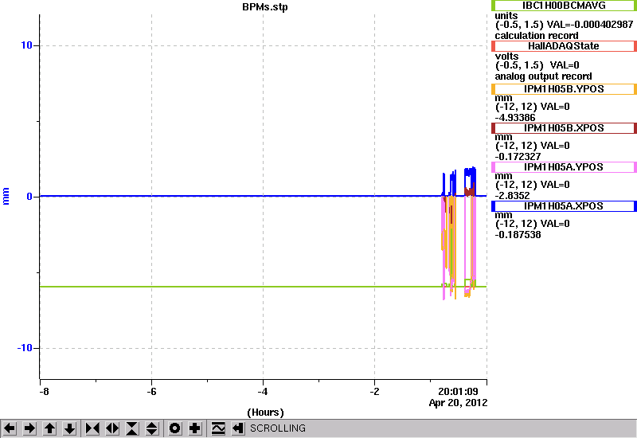Image resolution: width=637 pixels, height=438 pixels.
Task: Click the vertical zoom-out up-down triangles icon
Action: [x=152, y=428]
